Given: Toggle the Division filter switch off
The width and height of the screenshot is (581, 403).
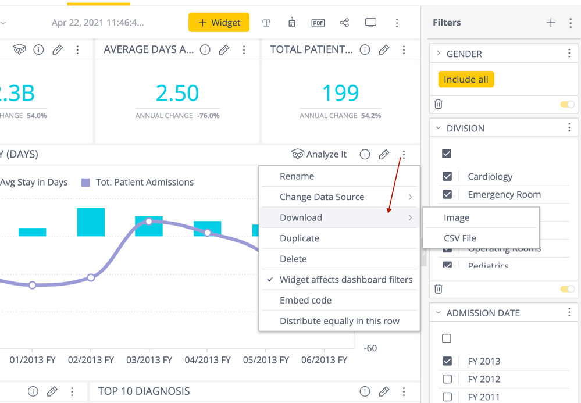Looking at the screenshot, I should [x=567, y=289].
